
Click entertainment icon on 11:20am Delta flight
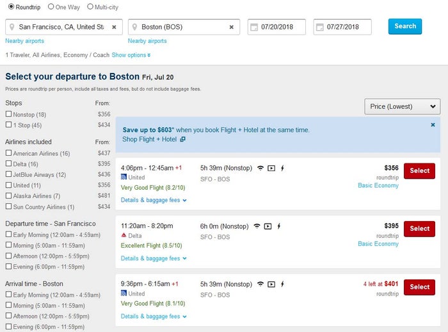[268, 226]
